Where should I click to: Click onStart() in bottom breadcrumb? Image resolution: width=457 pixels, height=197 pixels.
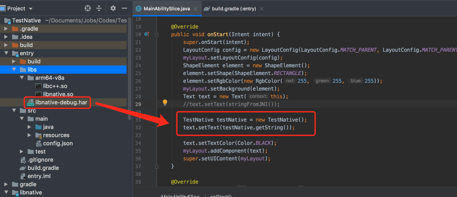[221, 195]
